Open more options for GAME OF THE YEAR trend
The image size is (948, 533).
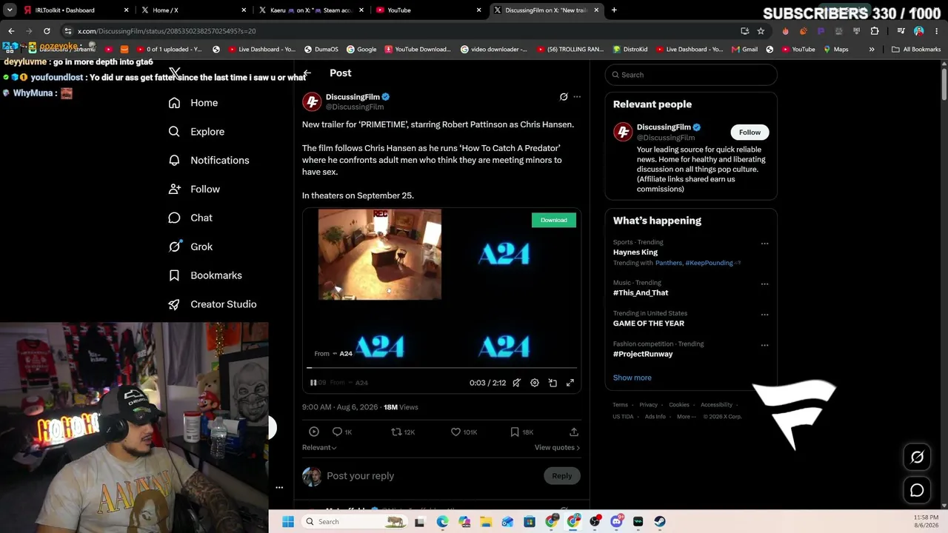764,315
